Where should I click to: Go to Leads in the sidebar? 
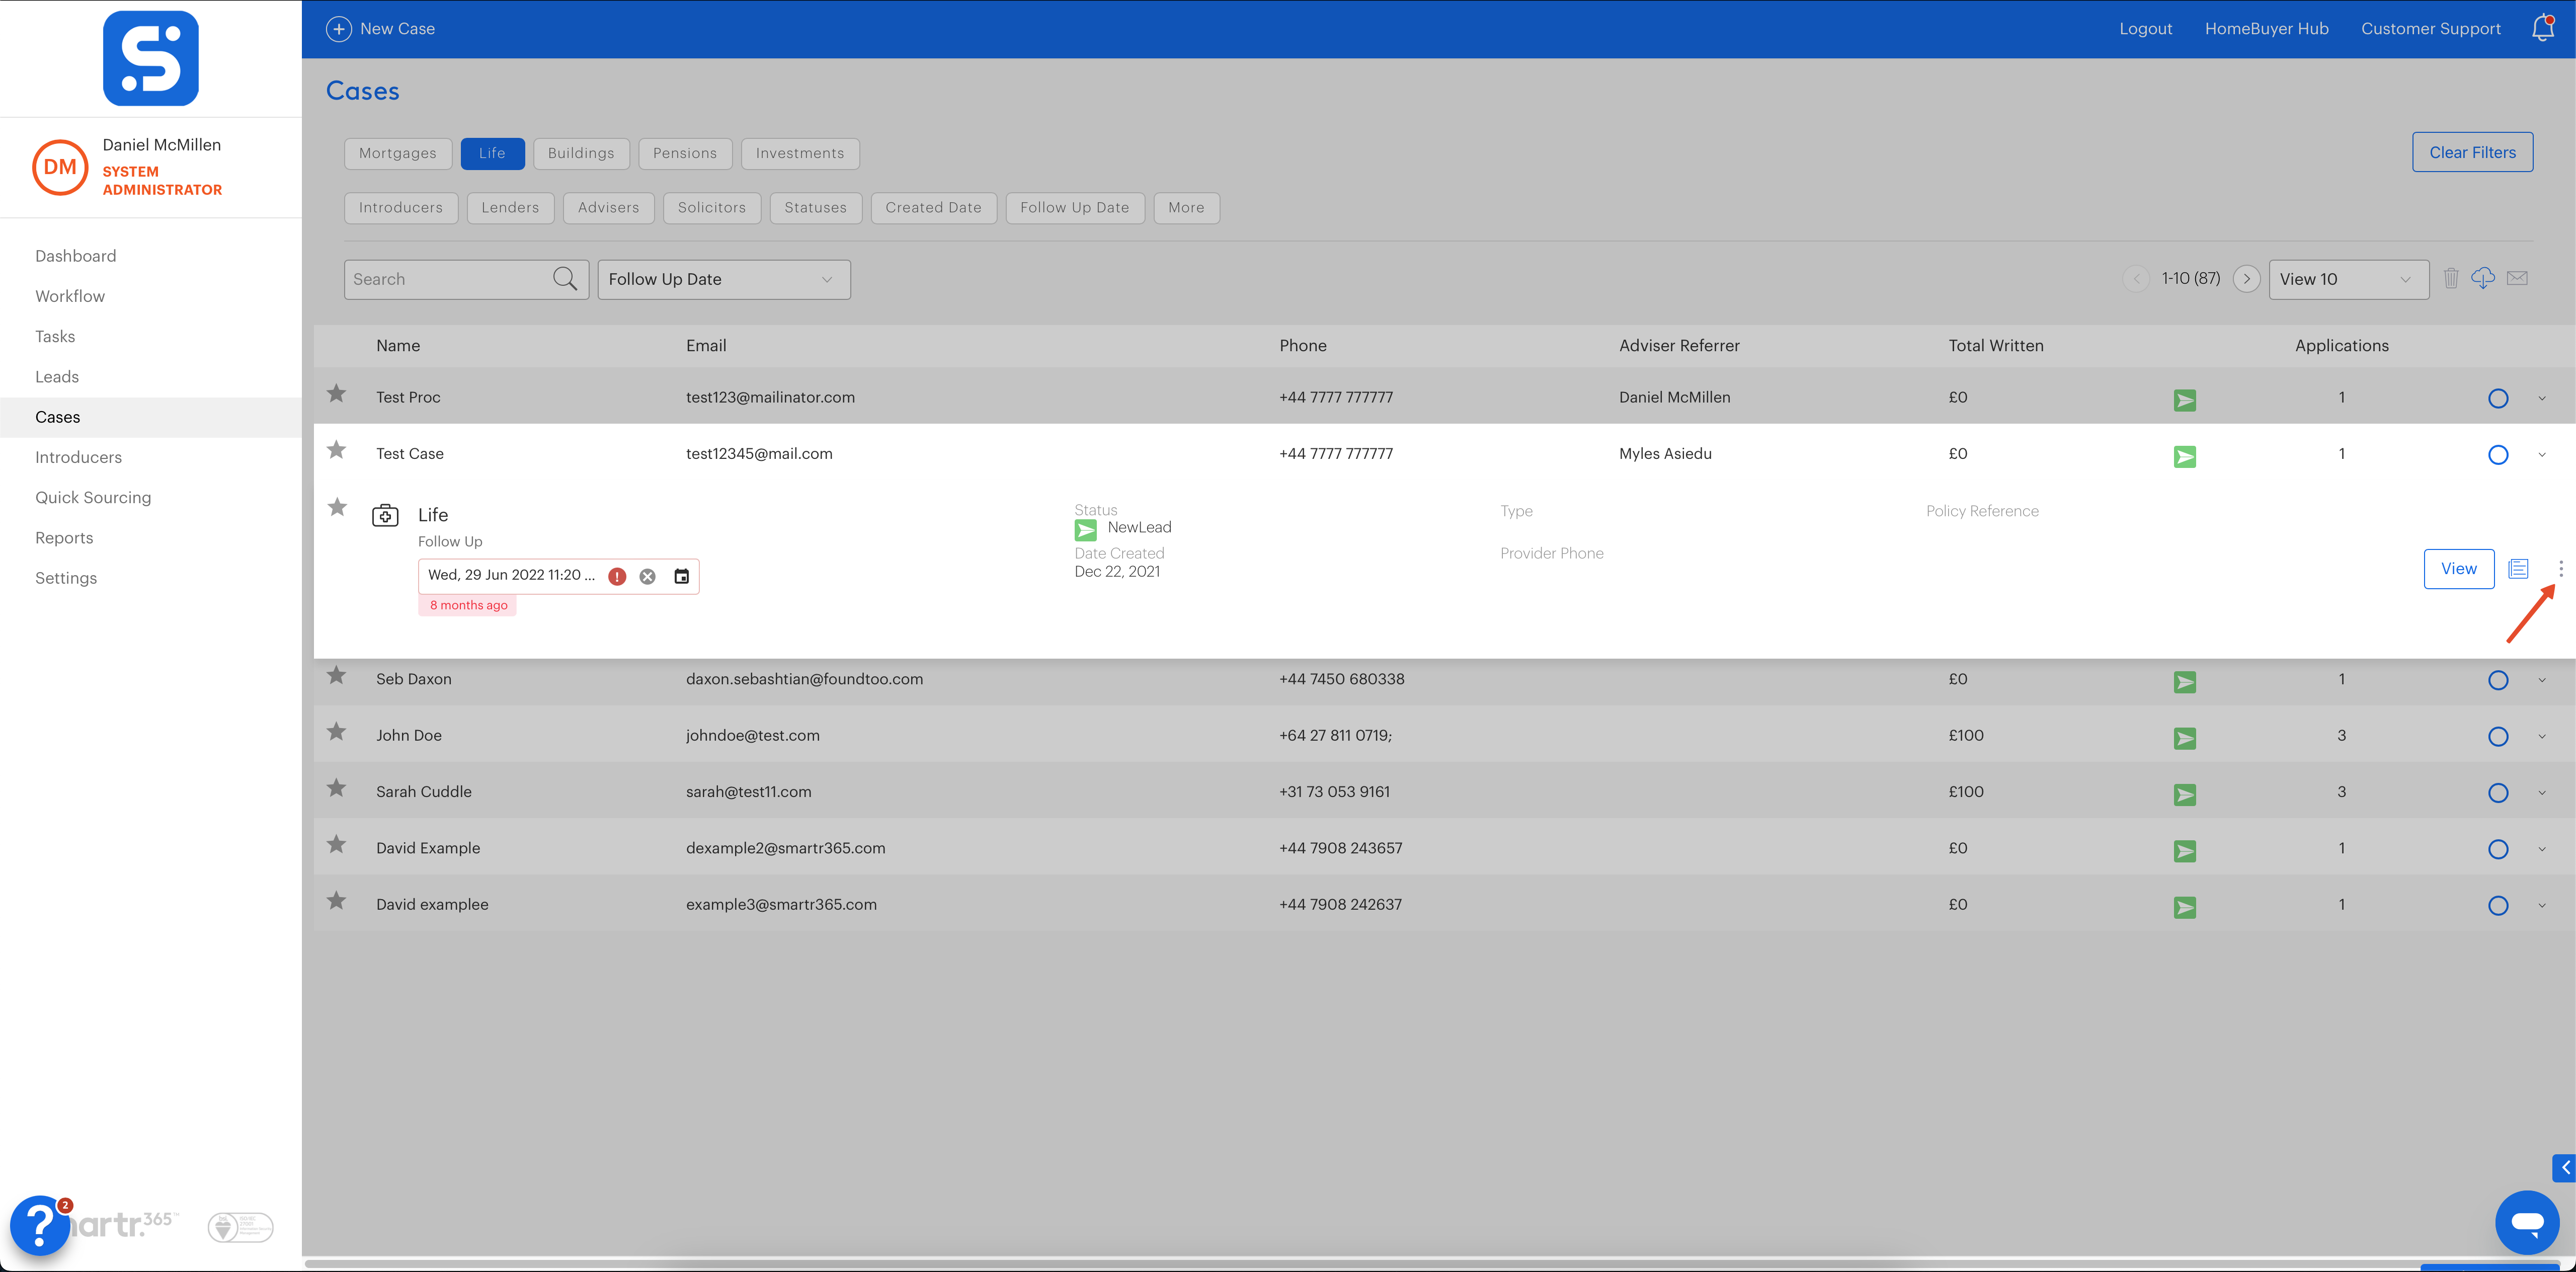point(57,377)
